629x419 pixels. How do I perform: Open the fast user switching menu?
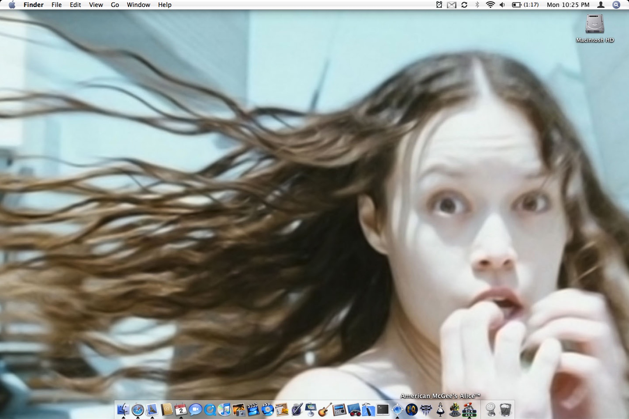(601, 5)
